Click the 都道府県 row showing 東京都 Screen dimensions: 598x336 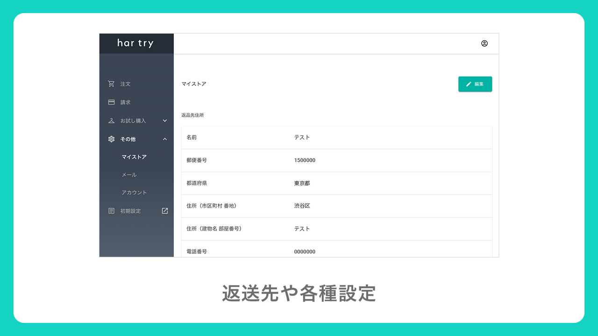302,183
